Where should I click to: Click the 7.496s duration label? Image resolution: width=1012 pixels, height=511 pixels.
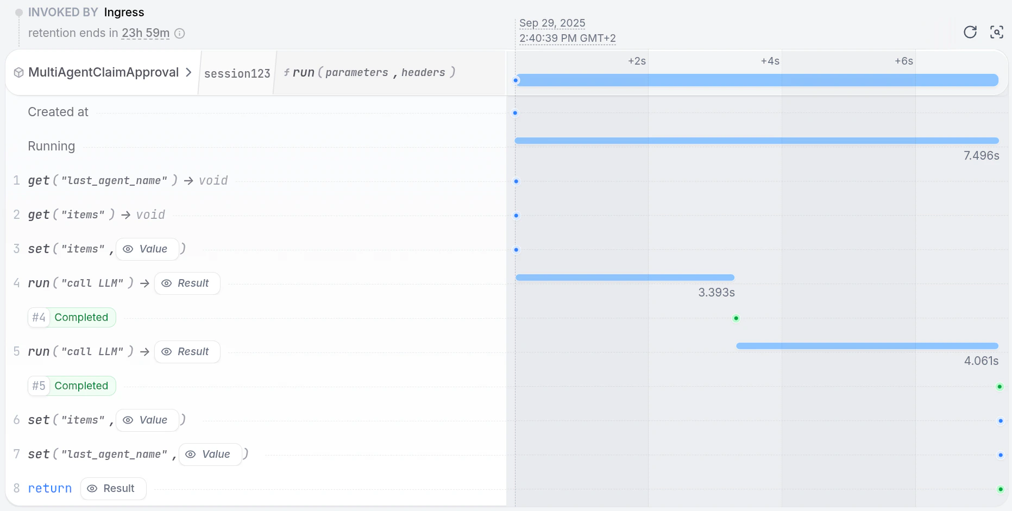981,156
